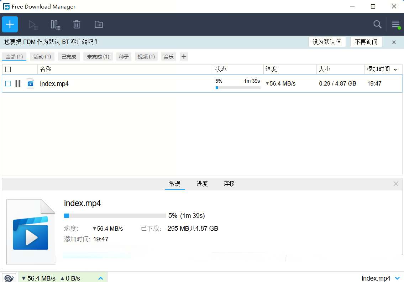Image resolution: width=404 pixels, height=282 pixels.
Task: Close the details panel at bottom
Action: pos(396,184)
